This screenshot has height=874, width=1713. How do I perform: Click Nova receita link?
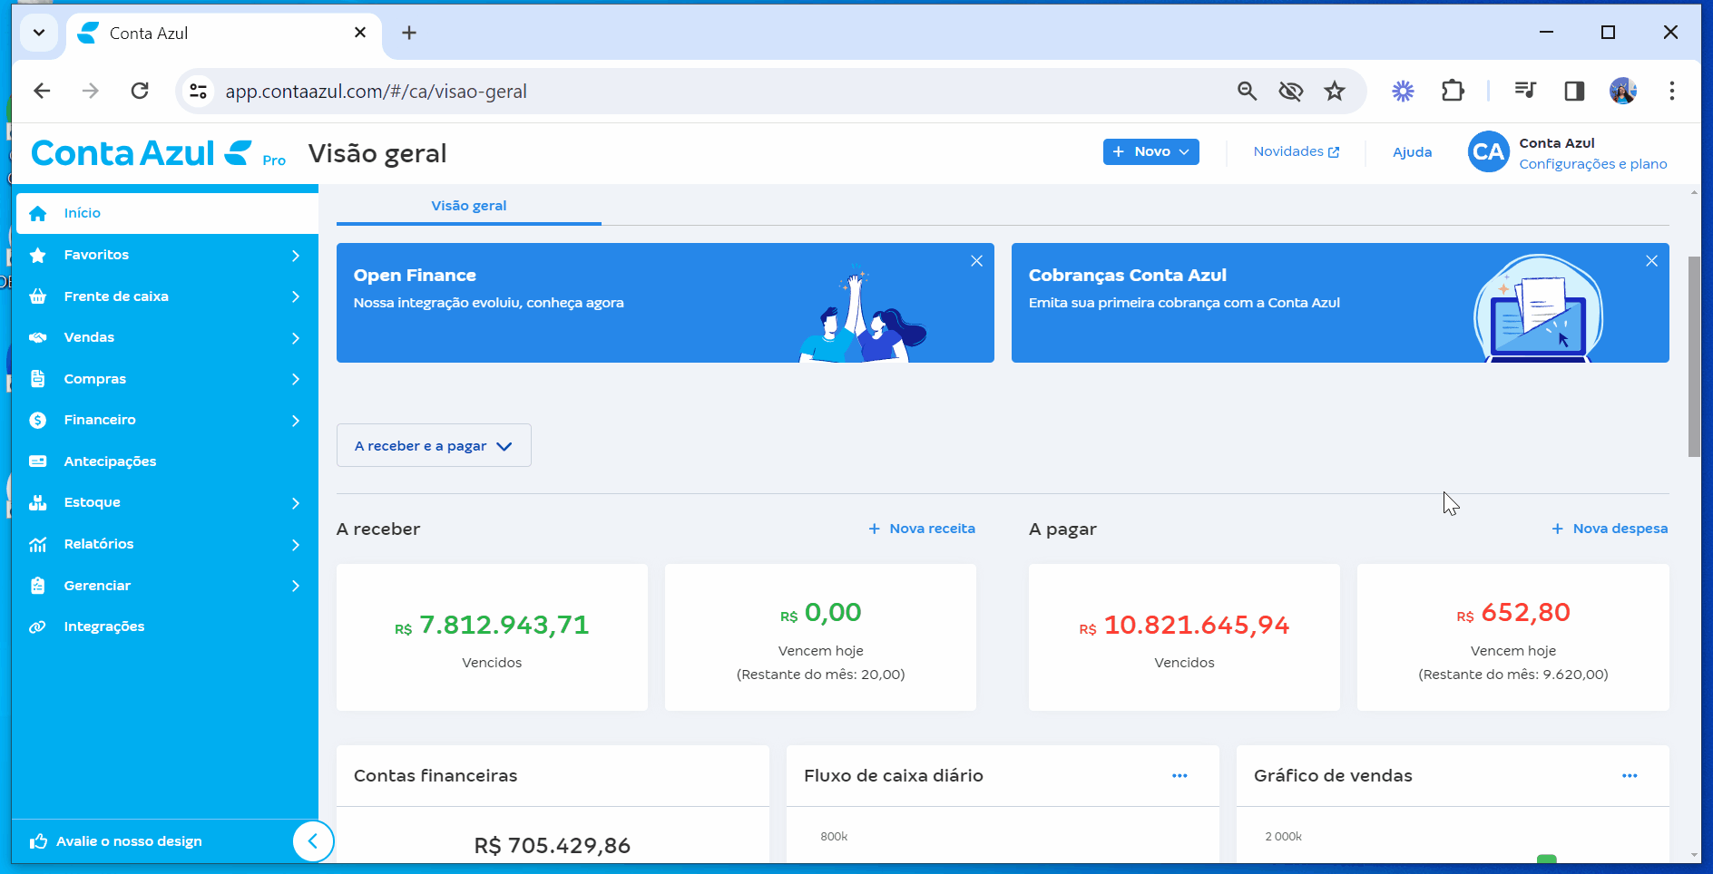[922, 529]
